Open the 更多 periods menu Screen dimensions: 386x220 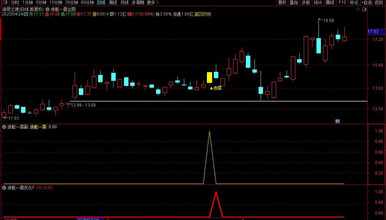click(152, 2)
